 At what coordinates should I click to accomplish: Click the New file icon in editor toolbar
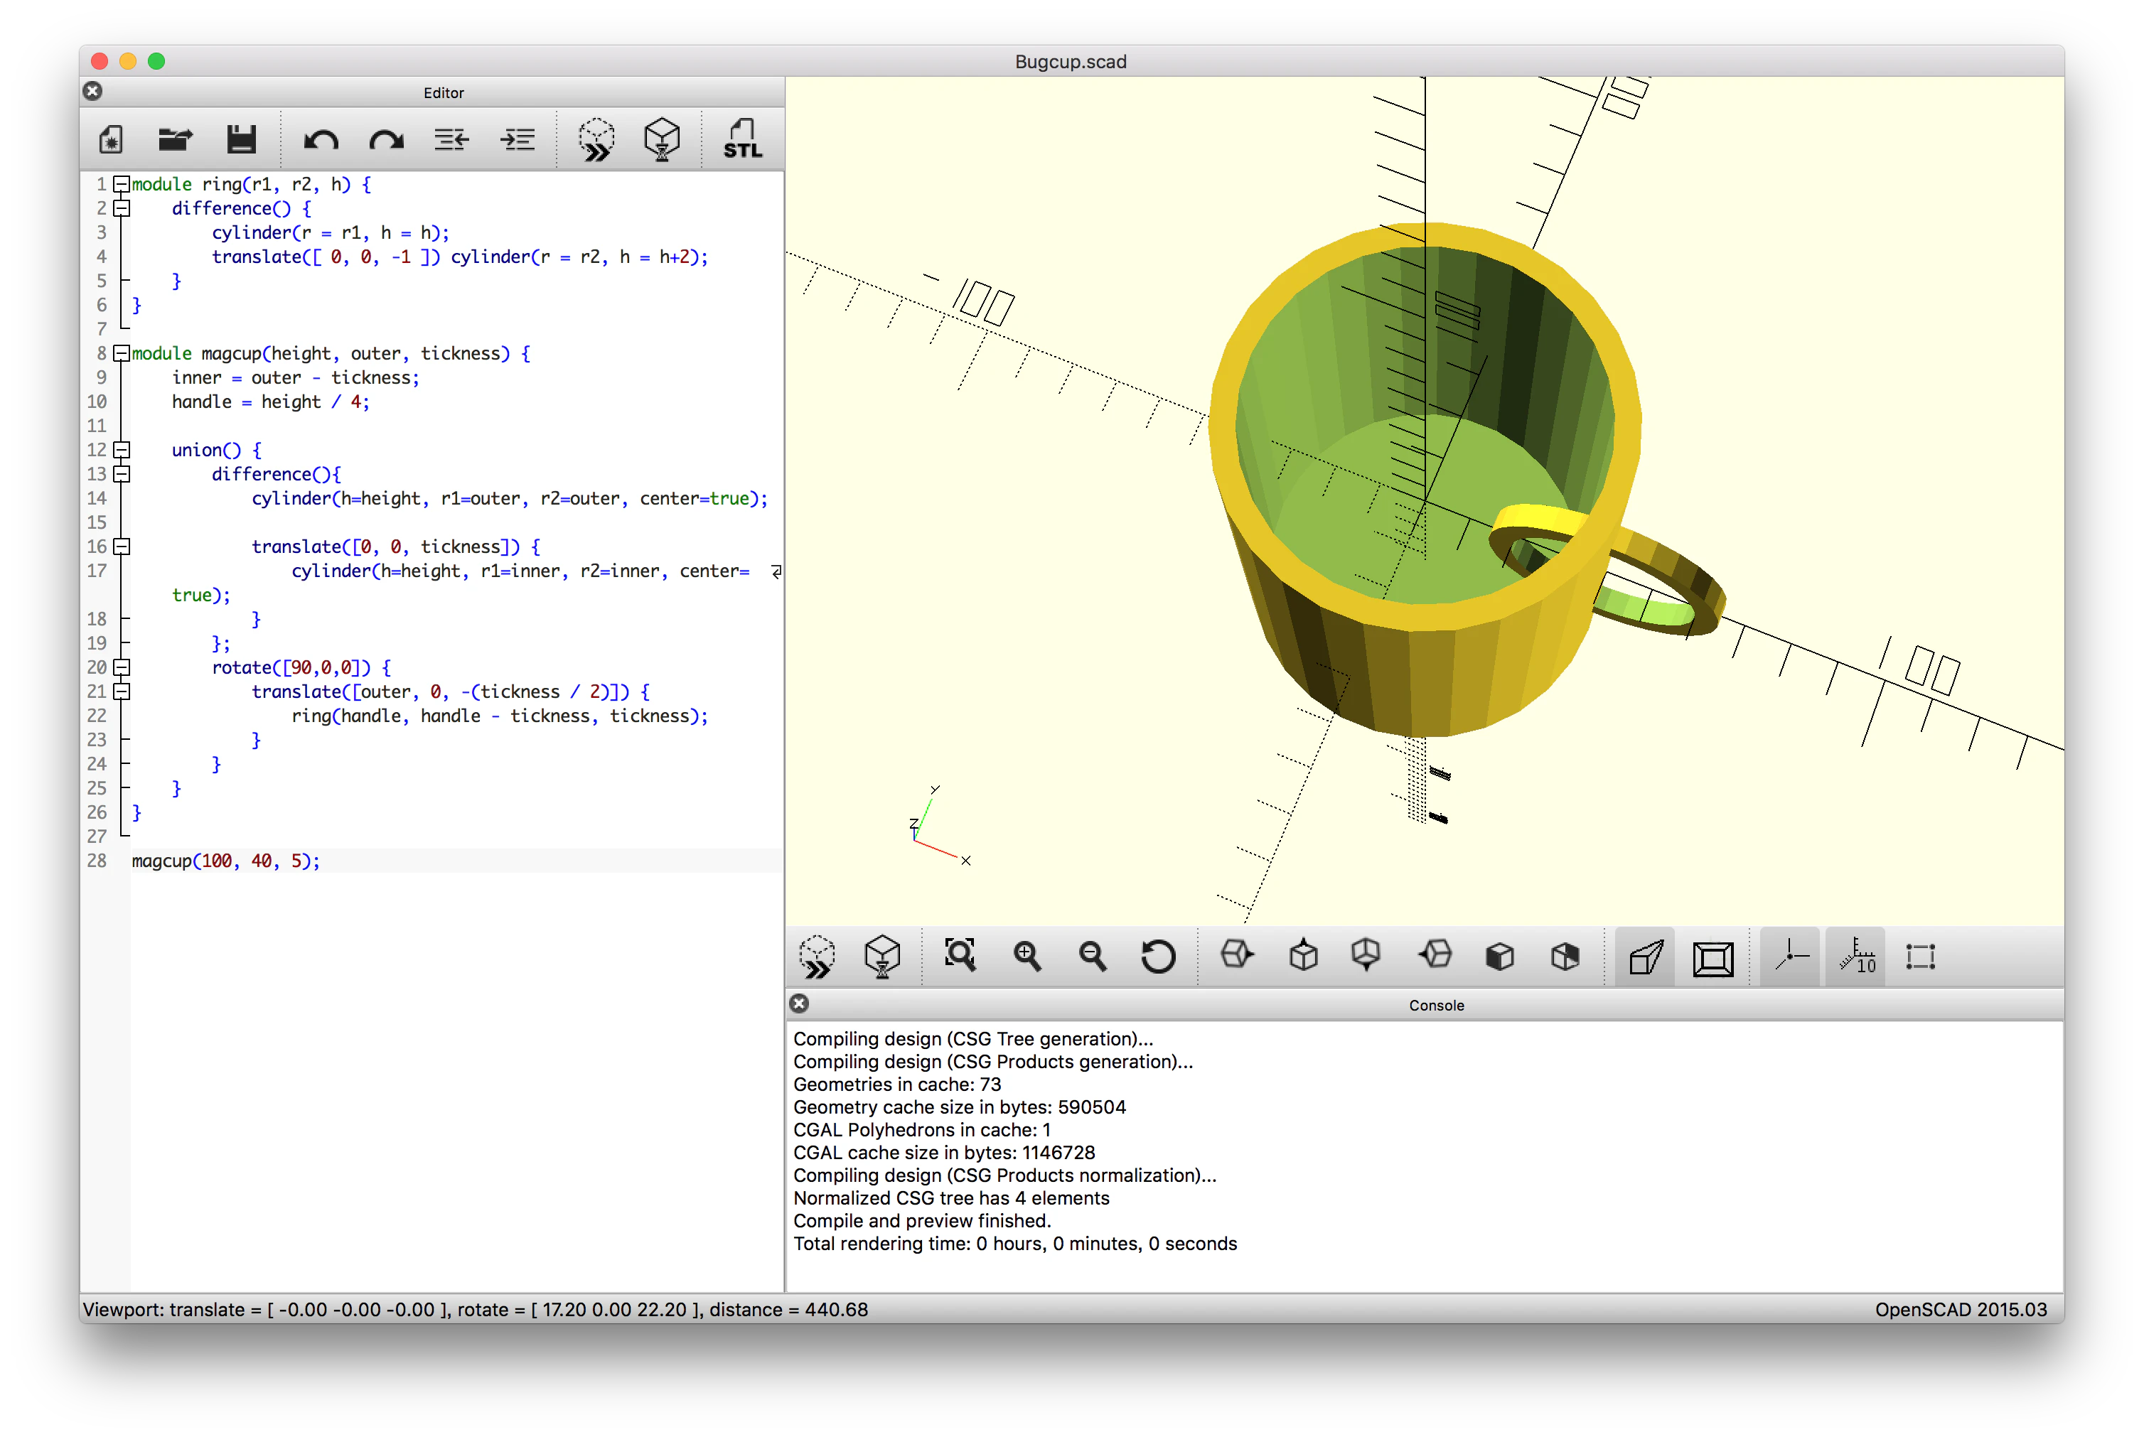point(111,139)
